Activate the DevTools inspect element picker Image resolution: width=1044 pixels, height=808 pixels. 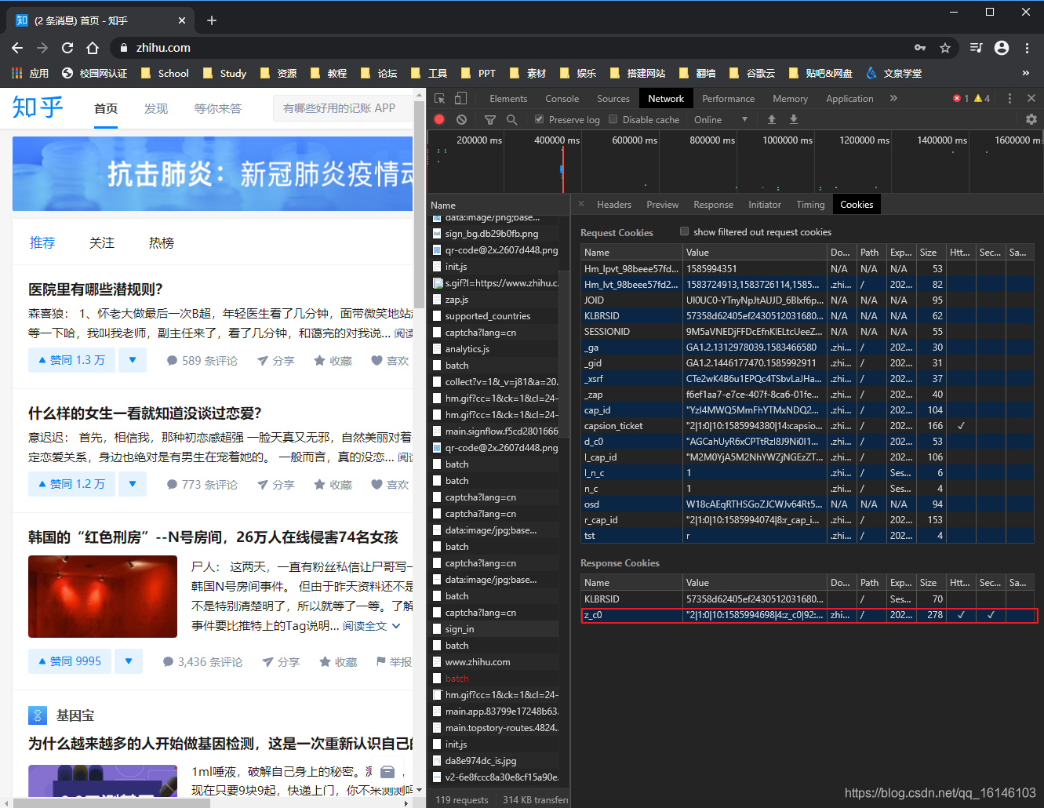[x=440, y=98]
